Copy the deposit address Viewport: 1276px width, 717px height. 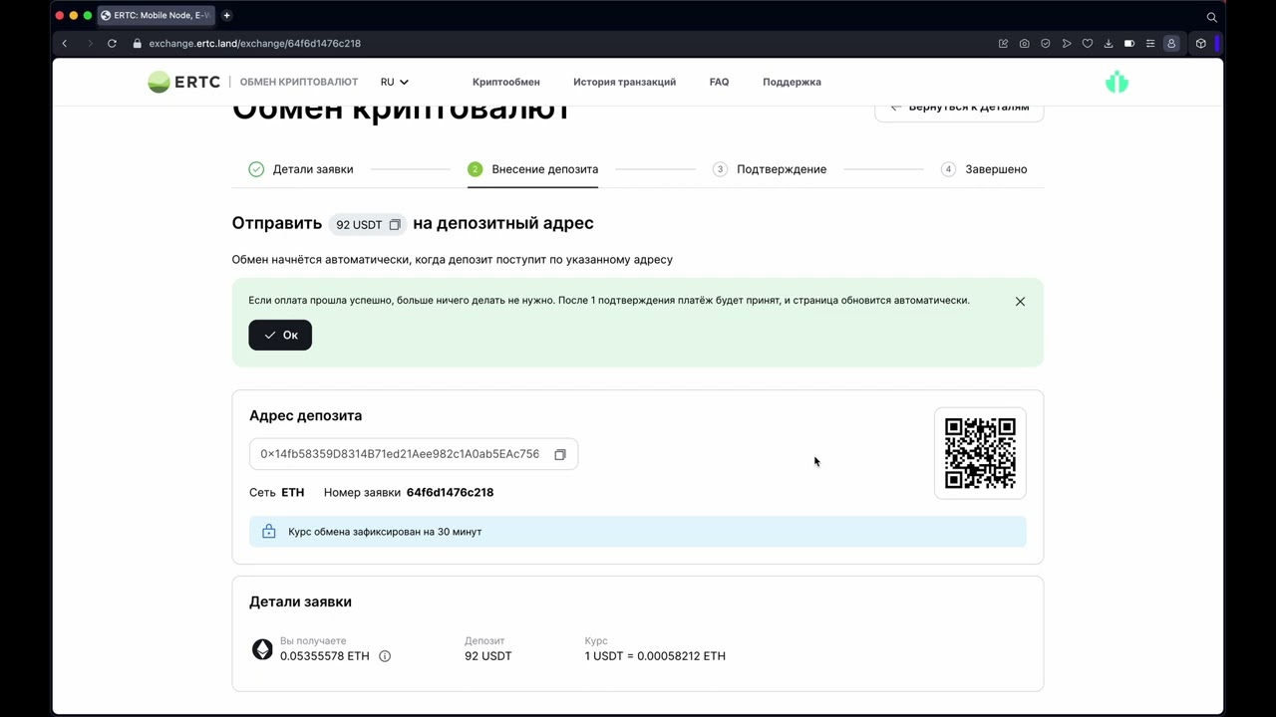tap(560, 454)
